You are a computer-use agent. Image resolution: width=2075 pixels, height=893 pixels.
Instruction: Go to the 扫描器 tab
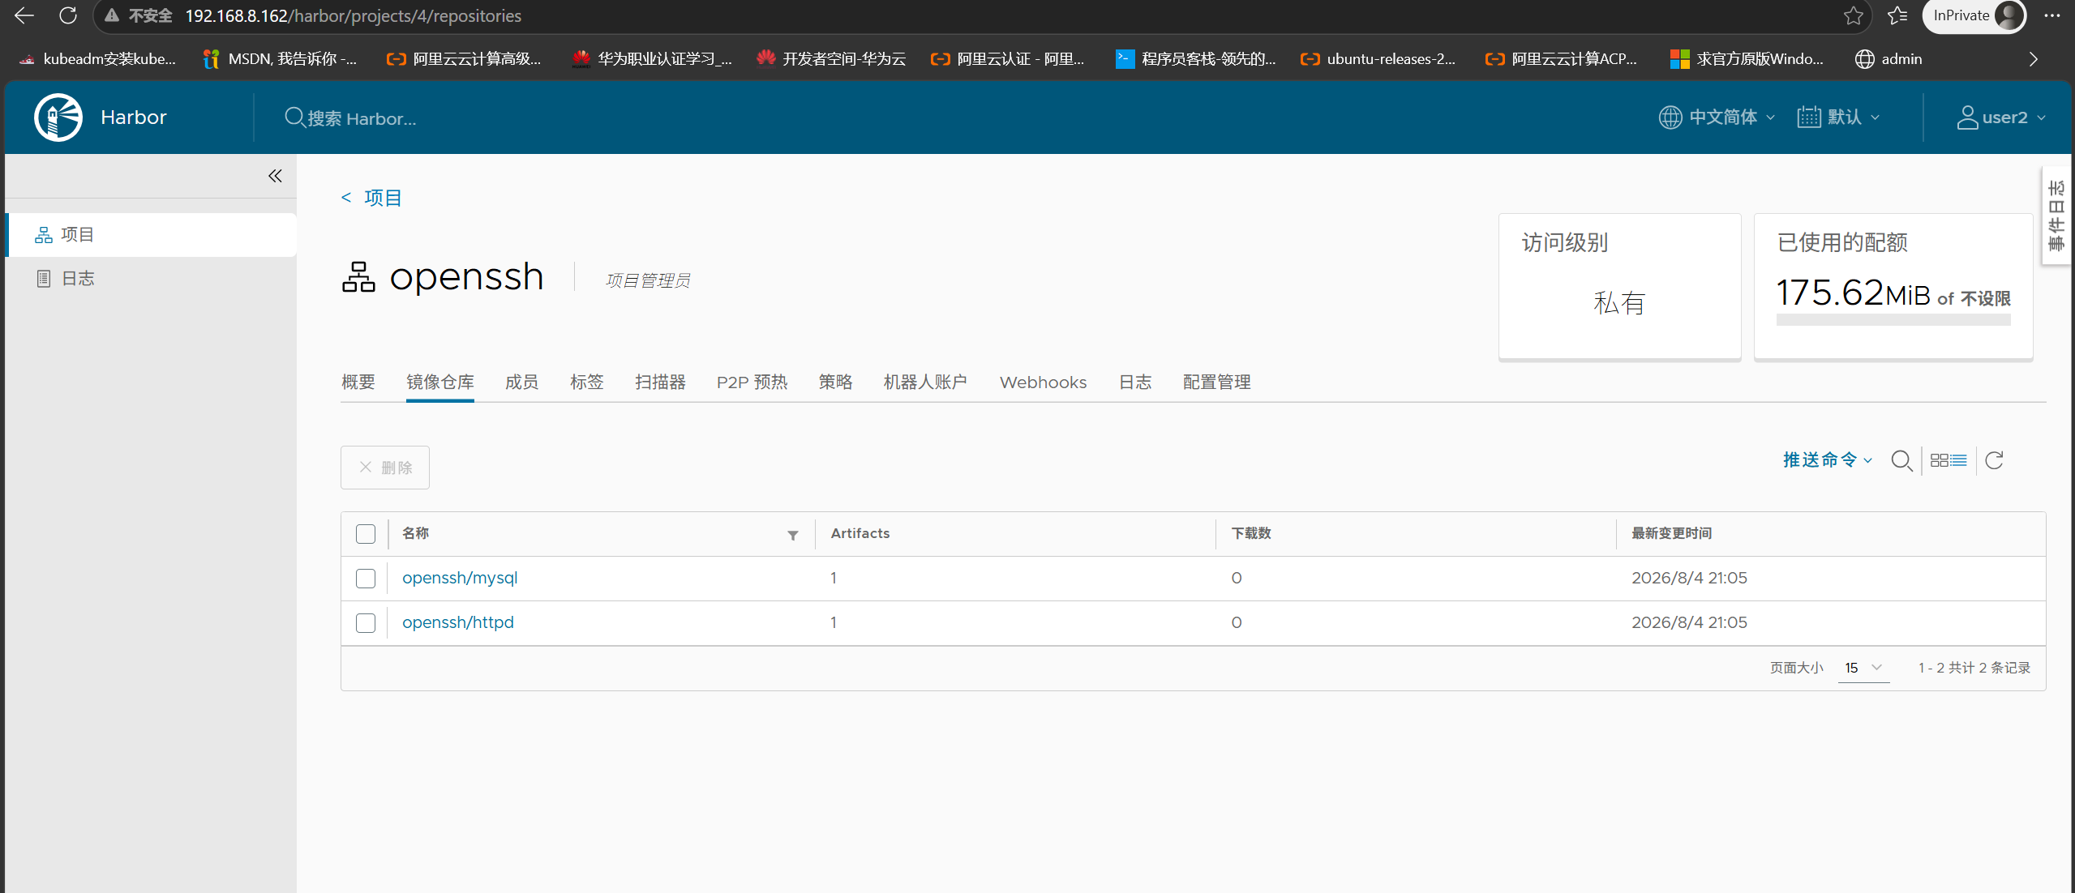point(660,382)
